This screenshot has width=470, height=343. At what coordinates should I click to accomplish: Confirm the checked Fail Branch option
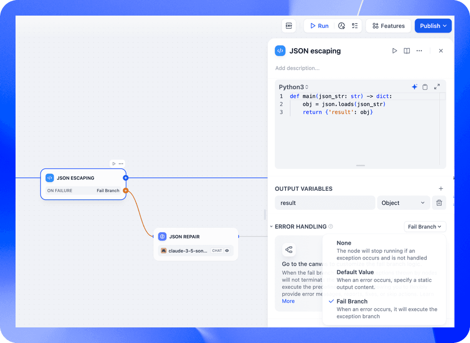(x=354, y=301)
